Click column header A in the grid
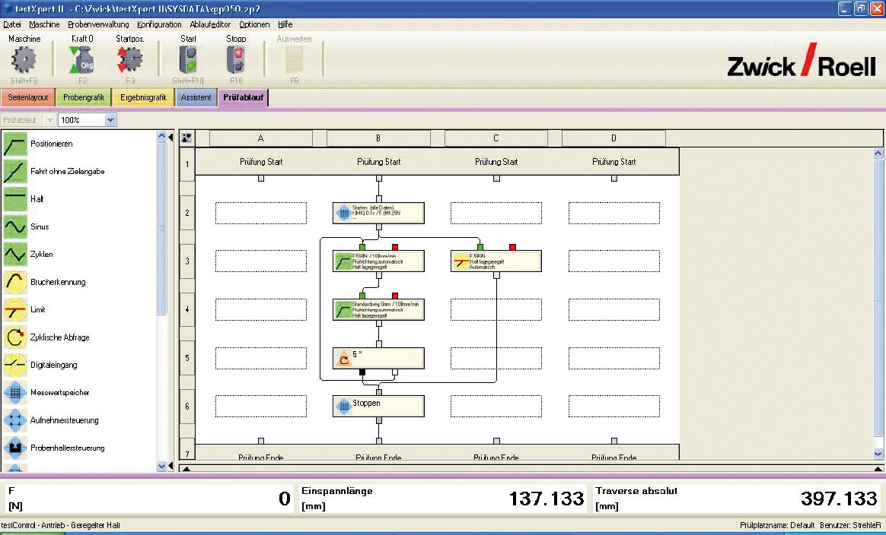This screenshot has width=886, height=535. pos(260,138)
